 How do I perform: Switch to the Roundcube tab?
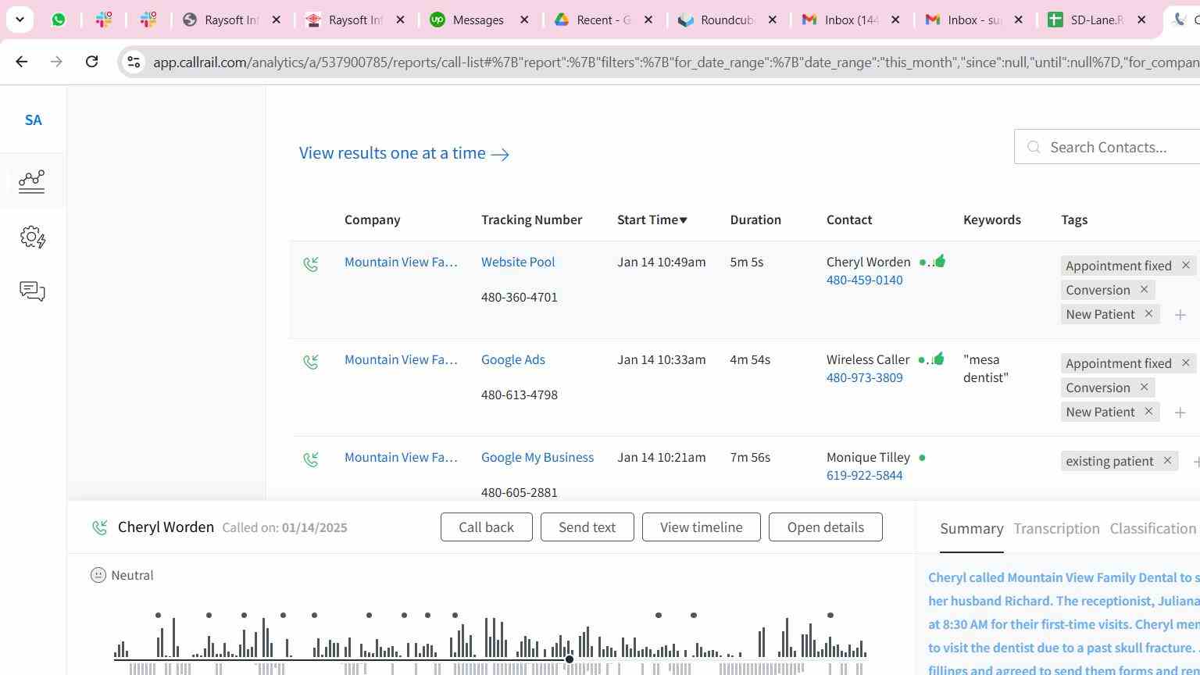tap(727, 20)
